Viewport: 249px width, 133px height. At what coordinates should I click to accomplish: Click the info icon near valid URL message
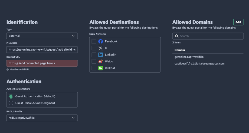pos(8,70)
